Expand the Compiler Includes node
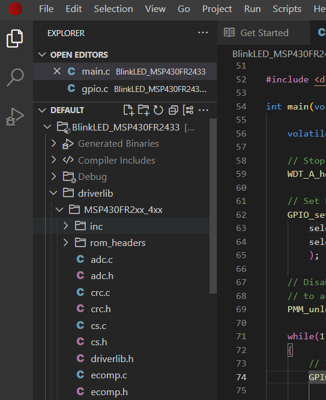The width and height of the screenshot is (326, 400). pyautogui.click(x=53, y=160)
